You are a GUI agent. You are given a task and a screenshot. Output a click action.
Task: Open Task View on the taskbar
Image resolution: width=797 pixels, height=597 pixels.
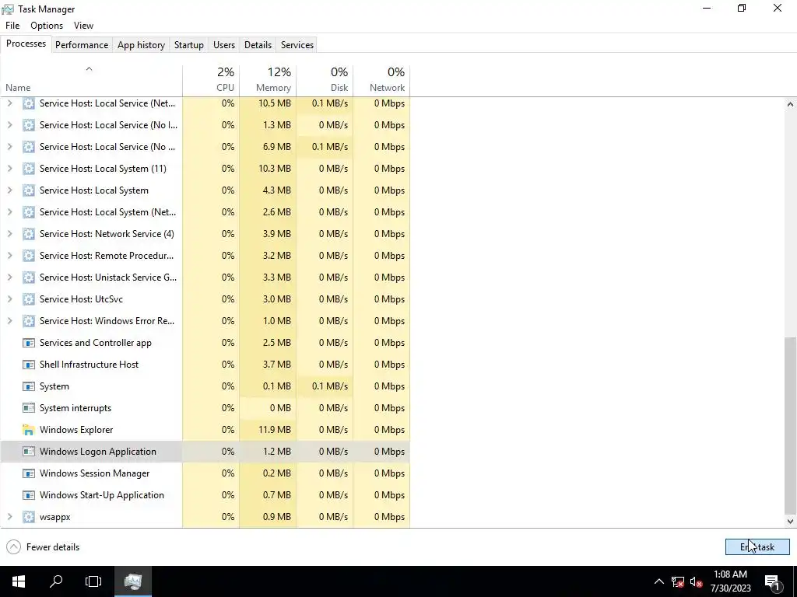pos(93,581)
